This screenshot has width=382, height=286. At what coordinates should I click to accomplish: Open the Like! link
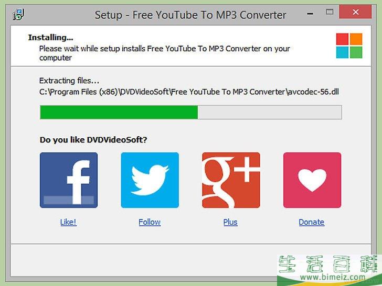(68, 222)
